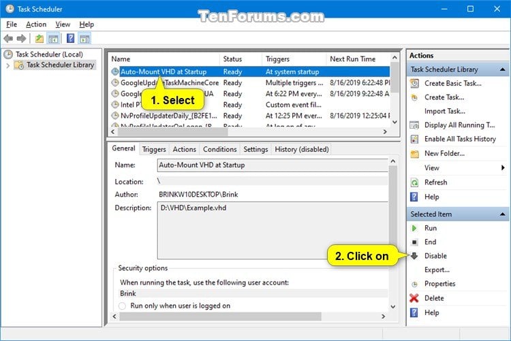Click the Task Scheduler (Local) tree icon
Viewport: 511px width, 341px height.
[x=8, y=54]
